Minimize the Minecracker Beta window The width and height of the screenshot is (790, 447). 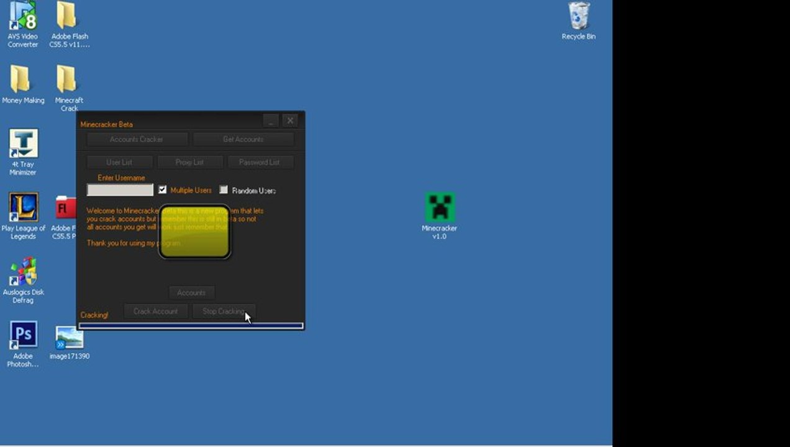click(x=270, y=120)
